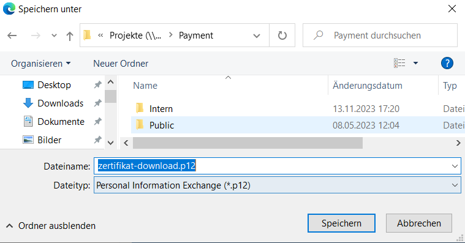Image resolution: width=465 pixels, height=243 pixels.
Task: Expand the address bar path dropdown
Action: pyautogui.click(x=257, y=36)
